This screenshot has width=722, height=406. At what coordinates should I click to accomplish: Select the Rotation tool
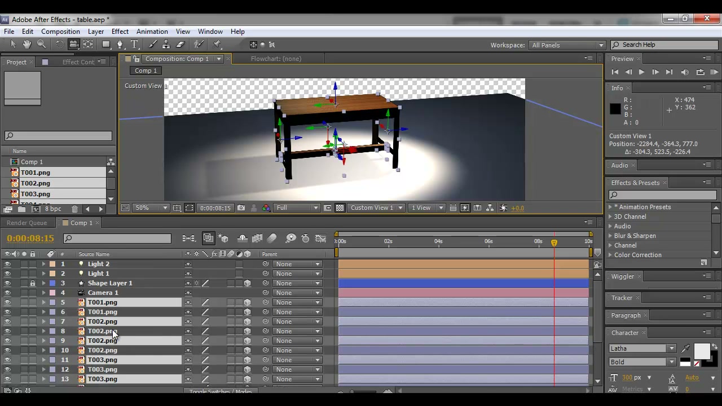60,45
